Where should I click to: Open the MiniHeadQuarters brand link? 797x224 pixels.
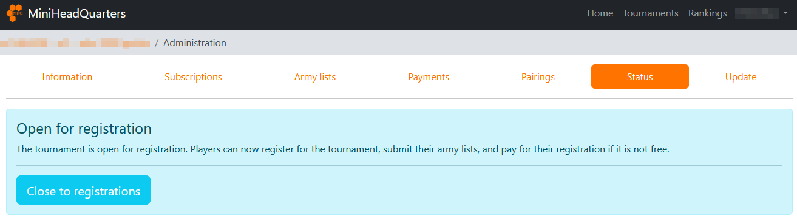click(77, 13)
